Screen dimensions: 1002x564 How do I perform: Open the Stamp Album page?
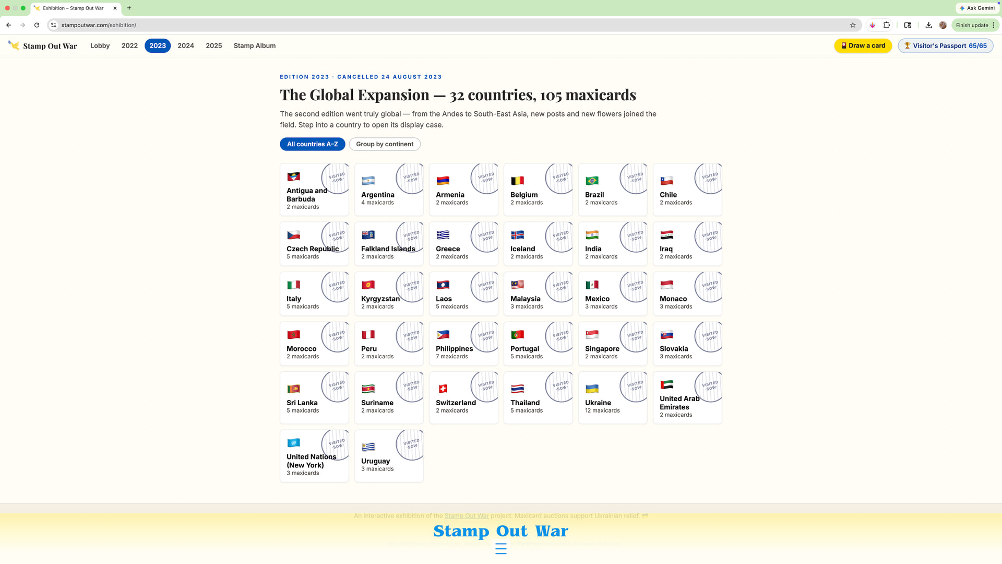point(255,46)
